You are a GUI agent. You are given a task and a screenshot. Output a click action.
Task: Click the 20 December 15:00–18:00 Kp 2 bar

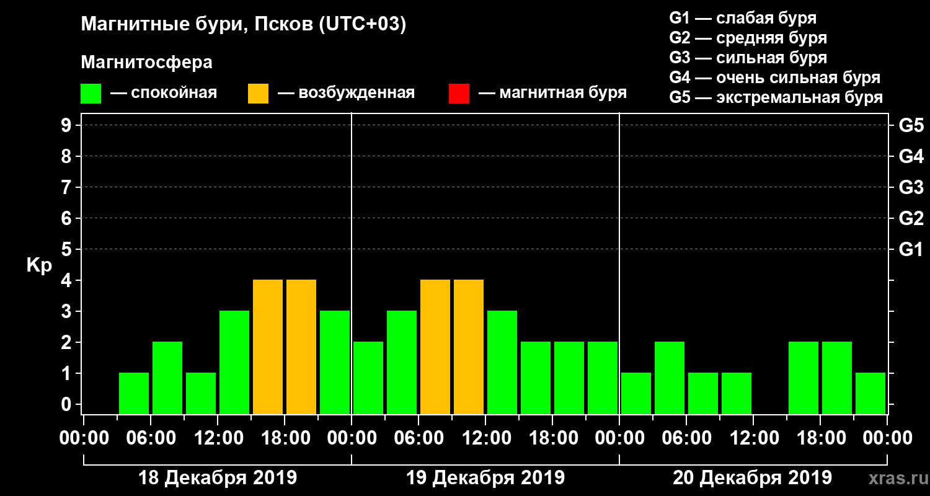[804, 378]
